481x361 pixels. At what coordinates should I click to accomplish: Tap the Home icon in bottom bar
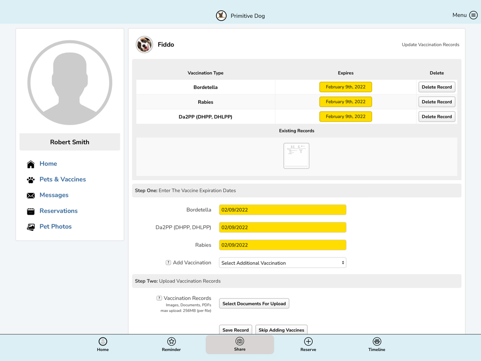[x=103, y=341]
